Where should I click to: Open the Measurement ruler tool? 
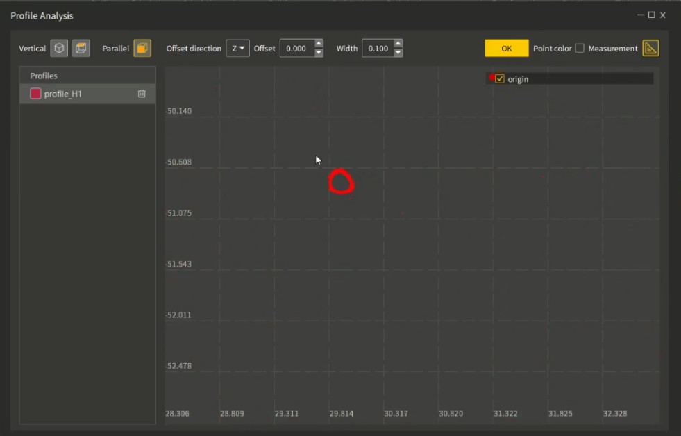(x=650, y=48)
